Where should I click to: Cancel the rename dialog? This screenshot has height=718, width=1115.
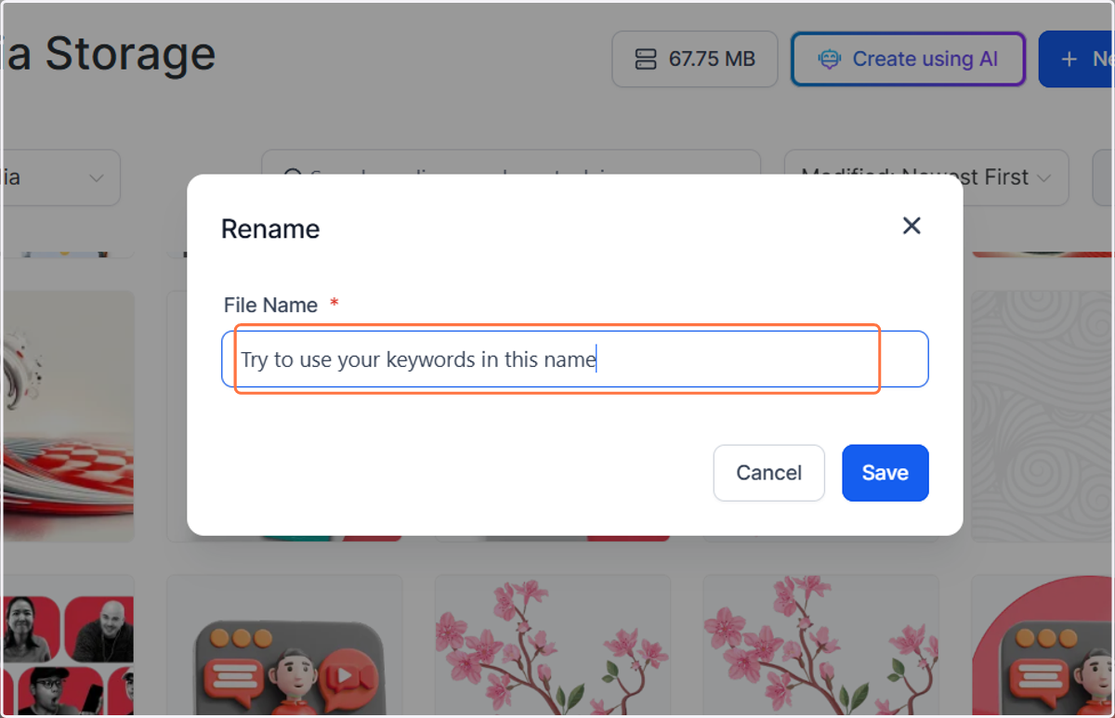click(768, 473)
